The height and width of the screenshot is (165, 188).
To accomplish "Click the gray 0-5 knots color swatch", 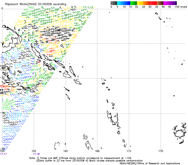I will [x=114, y=3].
